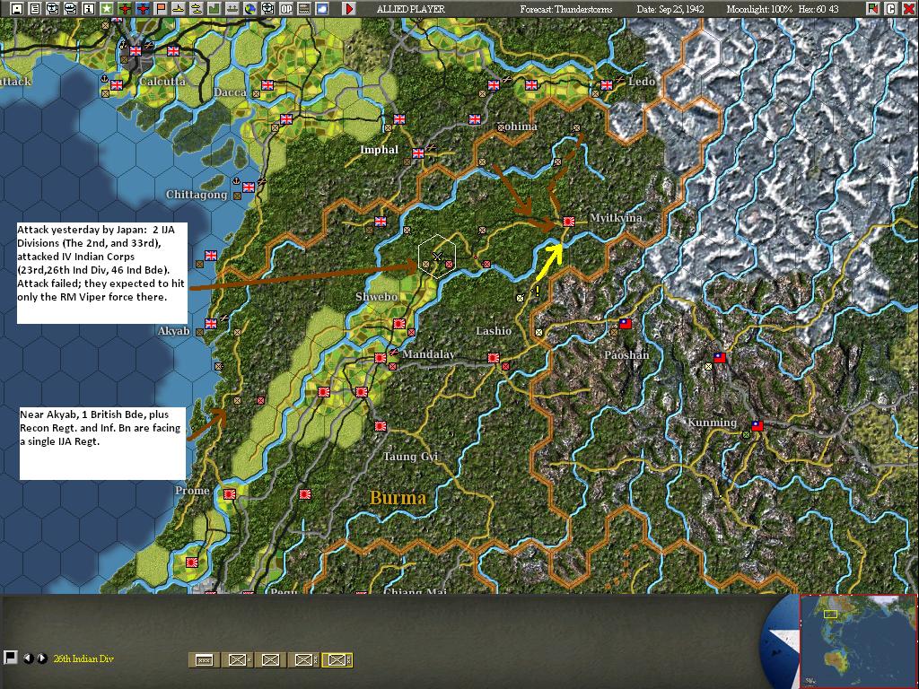Click the 'Mandalay' city label
919x689 pixels.
coord(428,354)
